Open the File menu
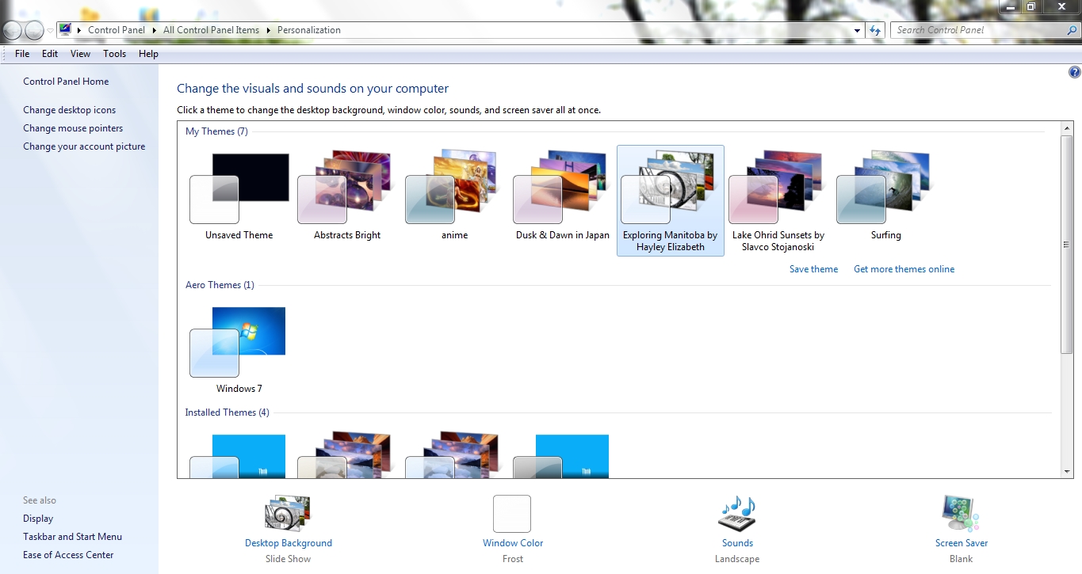1082x574 pixels. (x=22, y=54)
